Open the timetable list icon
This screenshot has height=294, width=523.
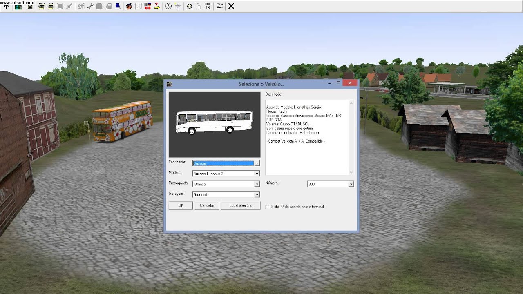coord(139,6)
